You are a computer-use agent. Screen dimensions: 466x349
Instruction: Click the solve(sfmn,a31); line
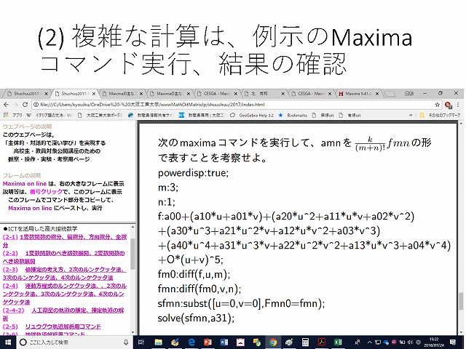196,318
